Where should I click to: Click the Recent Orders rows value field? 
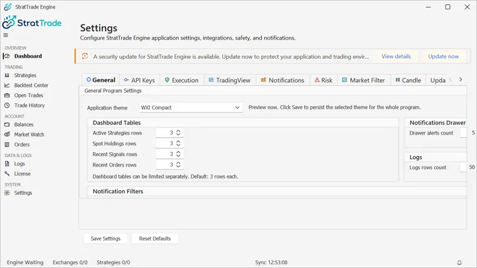point(166,165)
